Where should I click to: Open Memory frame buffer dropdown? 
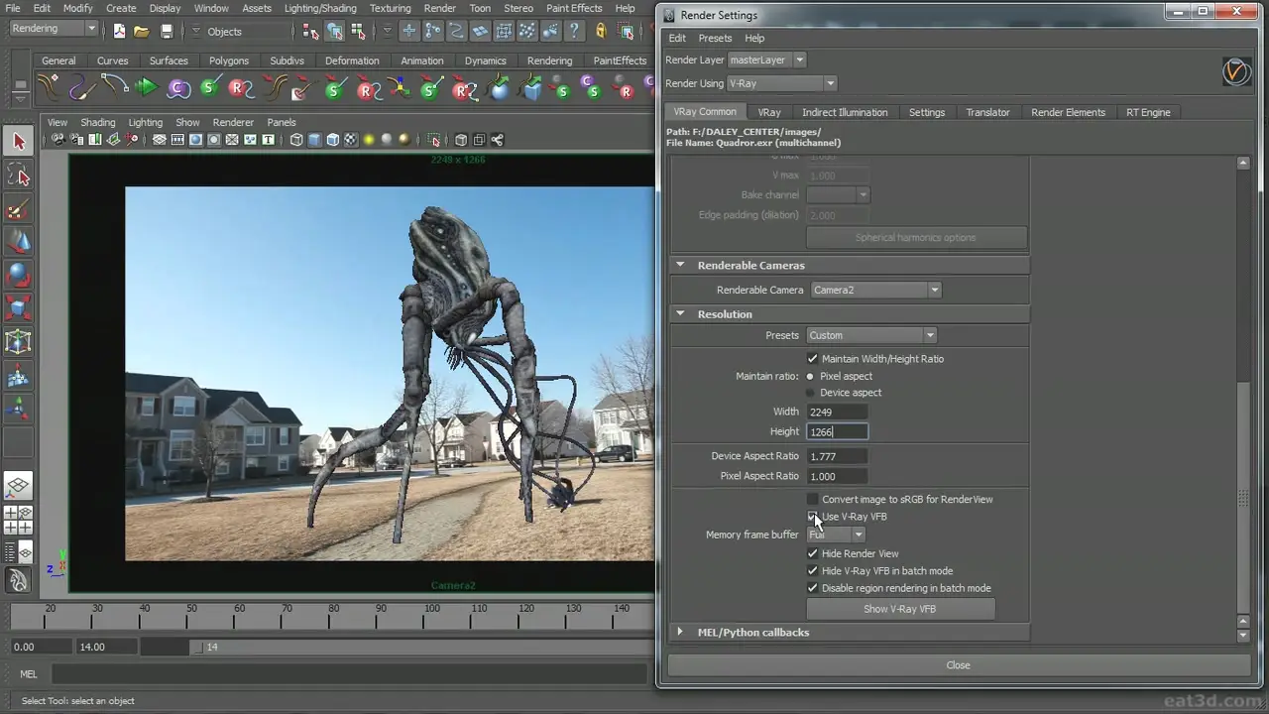click(836, 535)
